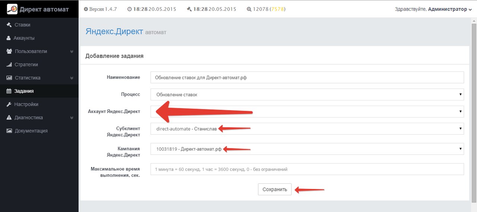This screenshot has width=477, height=212.
Task: Click the wrench icon beside Настройки
Action: 9,105
